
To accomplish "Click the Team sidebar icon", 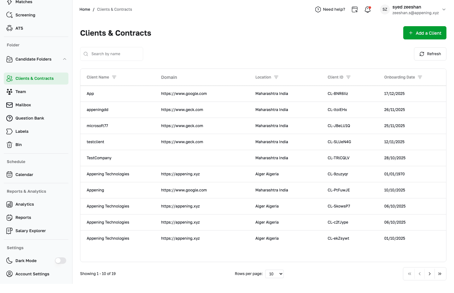I will click(x=9, y=91).
